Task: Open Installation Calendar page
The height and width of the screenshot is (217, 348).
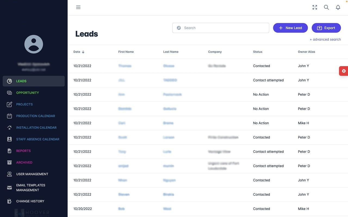Action: [x=36, y=128]
